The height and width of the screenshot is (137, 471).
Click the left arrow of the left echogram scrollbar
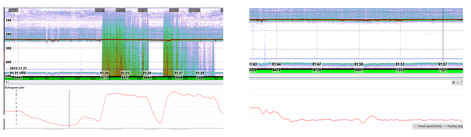tap(6, 82)
